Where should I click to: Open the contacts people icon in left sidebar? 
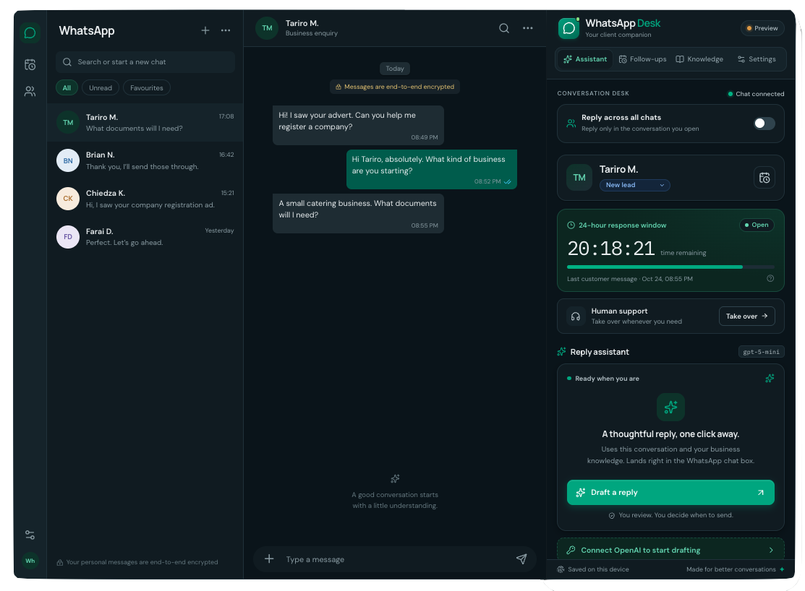pos(30,91)
